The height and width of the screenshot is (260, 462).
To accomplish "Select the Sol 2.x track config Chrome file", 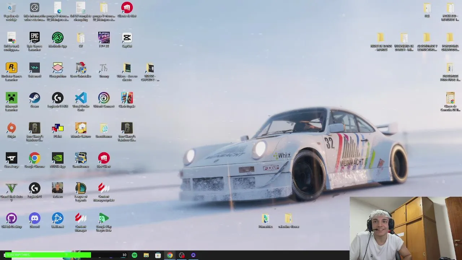I will click(x=11, y=42).
